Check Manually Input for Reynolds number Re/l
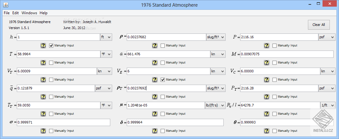339x139 pixels. coord(275,114)
